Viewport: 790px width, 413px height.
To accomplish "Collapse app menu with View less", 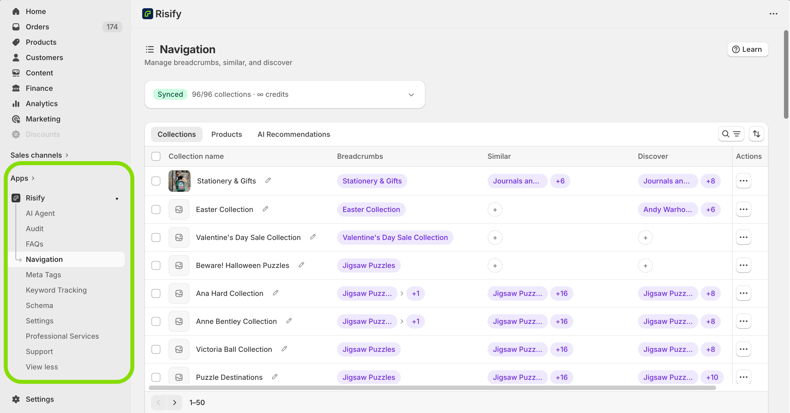I will click(42, 367).
